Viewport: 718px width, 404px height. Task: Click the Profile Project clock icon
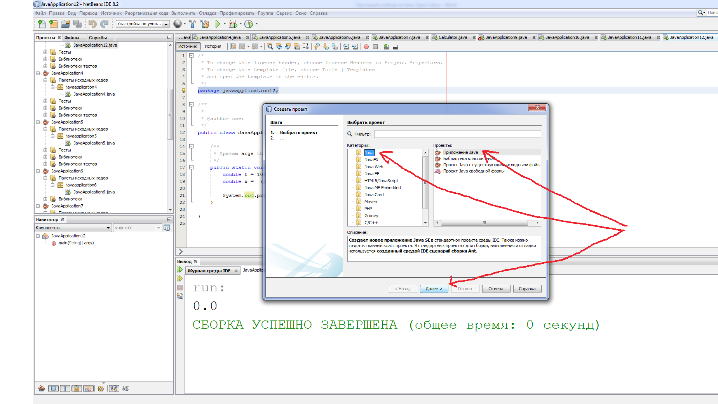pyautogui.click(x=249, y=24)
